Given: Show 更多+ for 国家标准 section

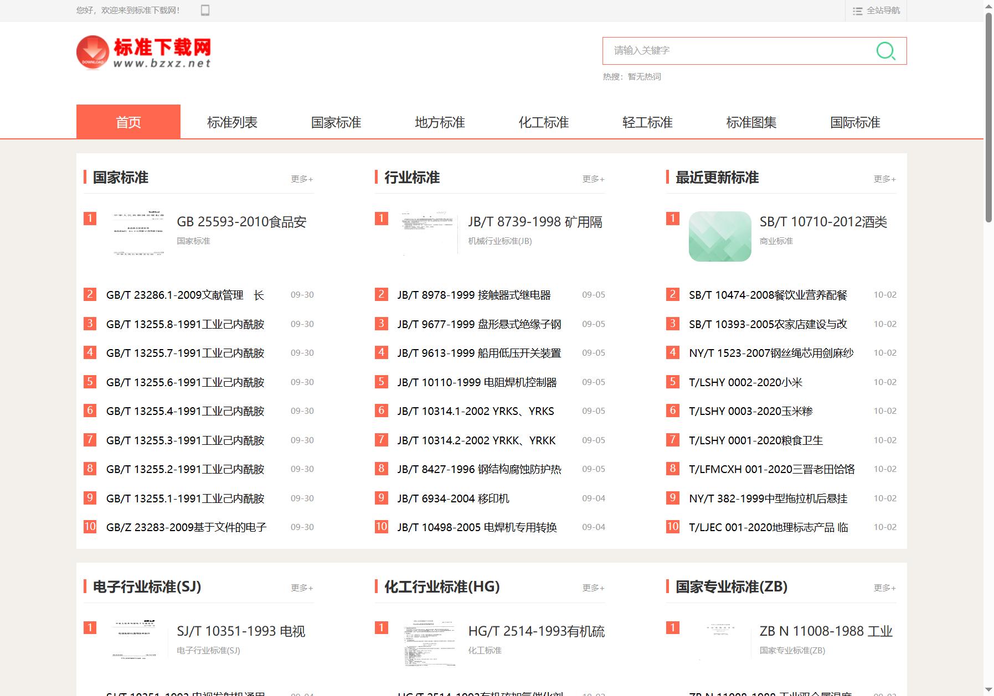Looking at the screenshot, I should [302, 179].
